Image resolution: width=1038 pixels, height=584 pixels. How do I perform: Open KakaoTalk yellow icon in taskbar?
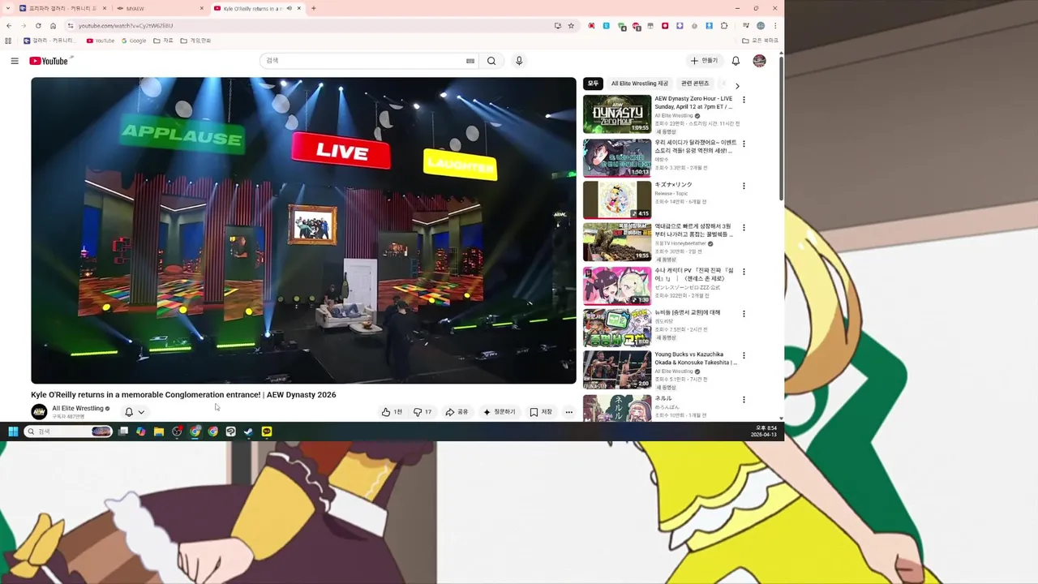point(267,432)
